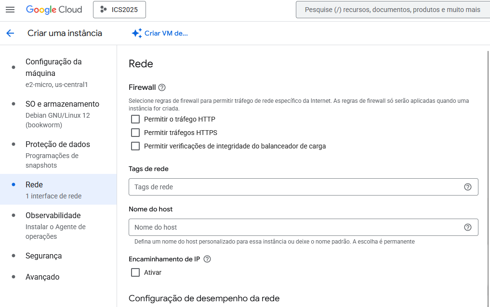Enable Permitir o tráfego HTTP checkbox
This screenshot has height=307, width=490.
point(135,119)
